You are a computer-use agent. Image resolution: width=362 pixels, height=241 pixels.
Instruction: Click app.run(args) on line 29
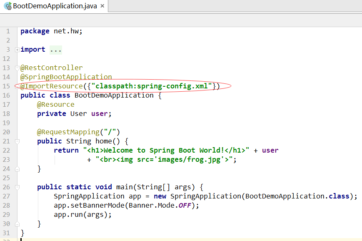pyautogui.click(x=81, y=215)
